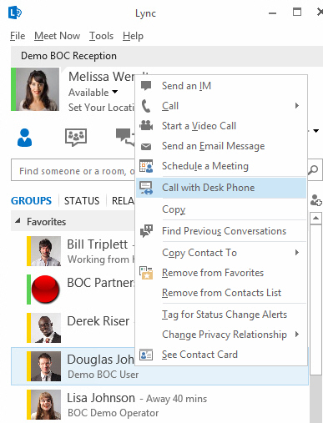Screen dimensions: 323x423
Task: Expand the Call submenu arrow
Action: click(297, 106)
